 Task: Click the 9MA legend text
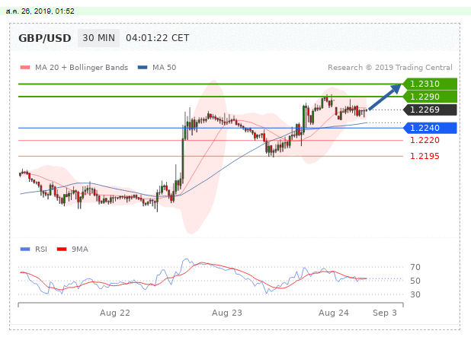(x=80, y=250)
